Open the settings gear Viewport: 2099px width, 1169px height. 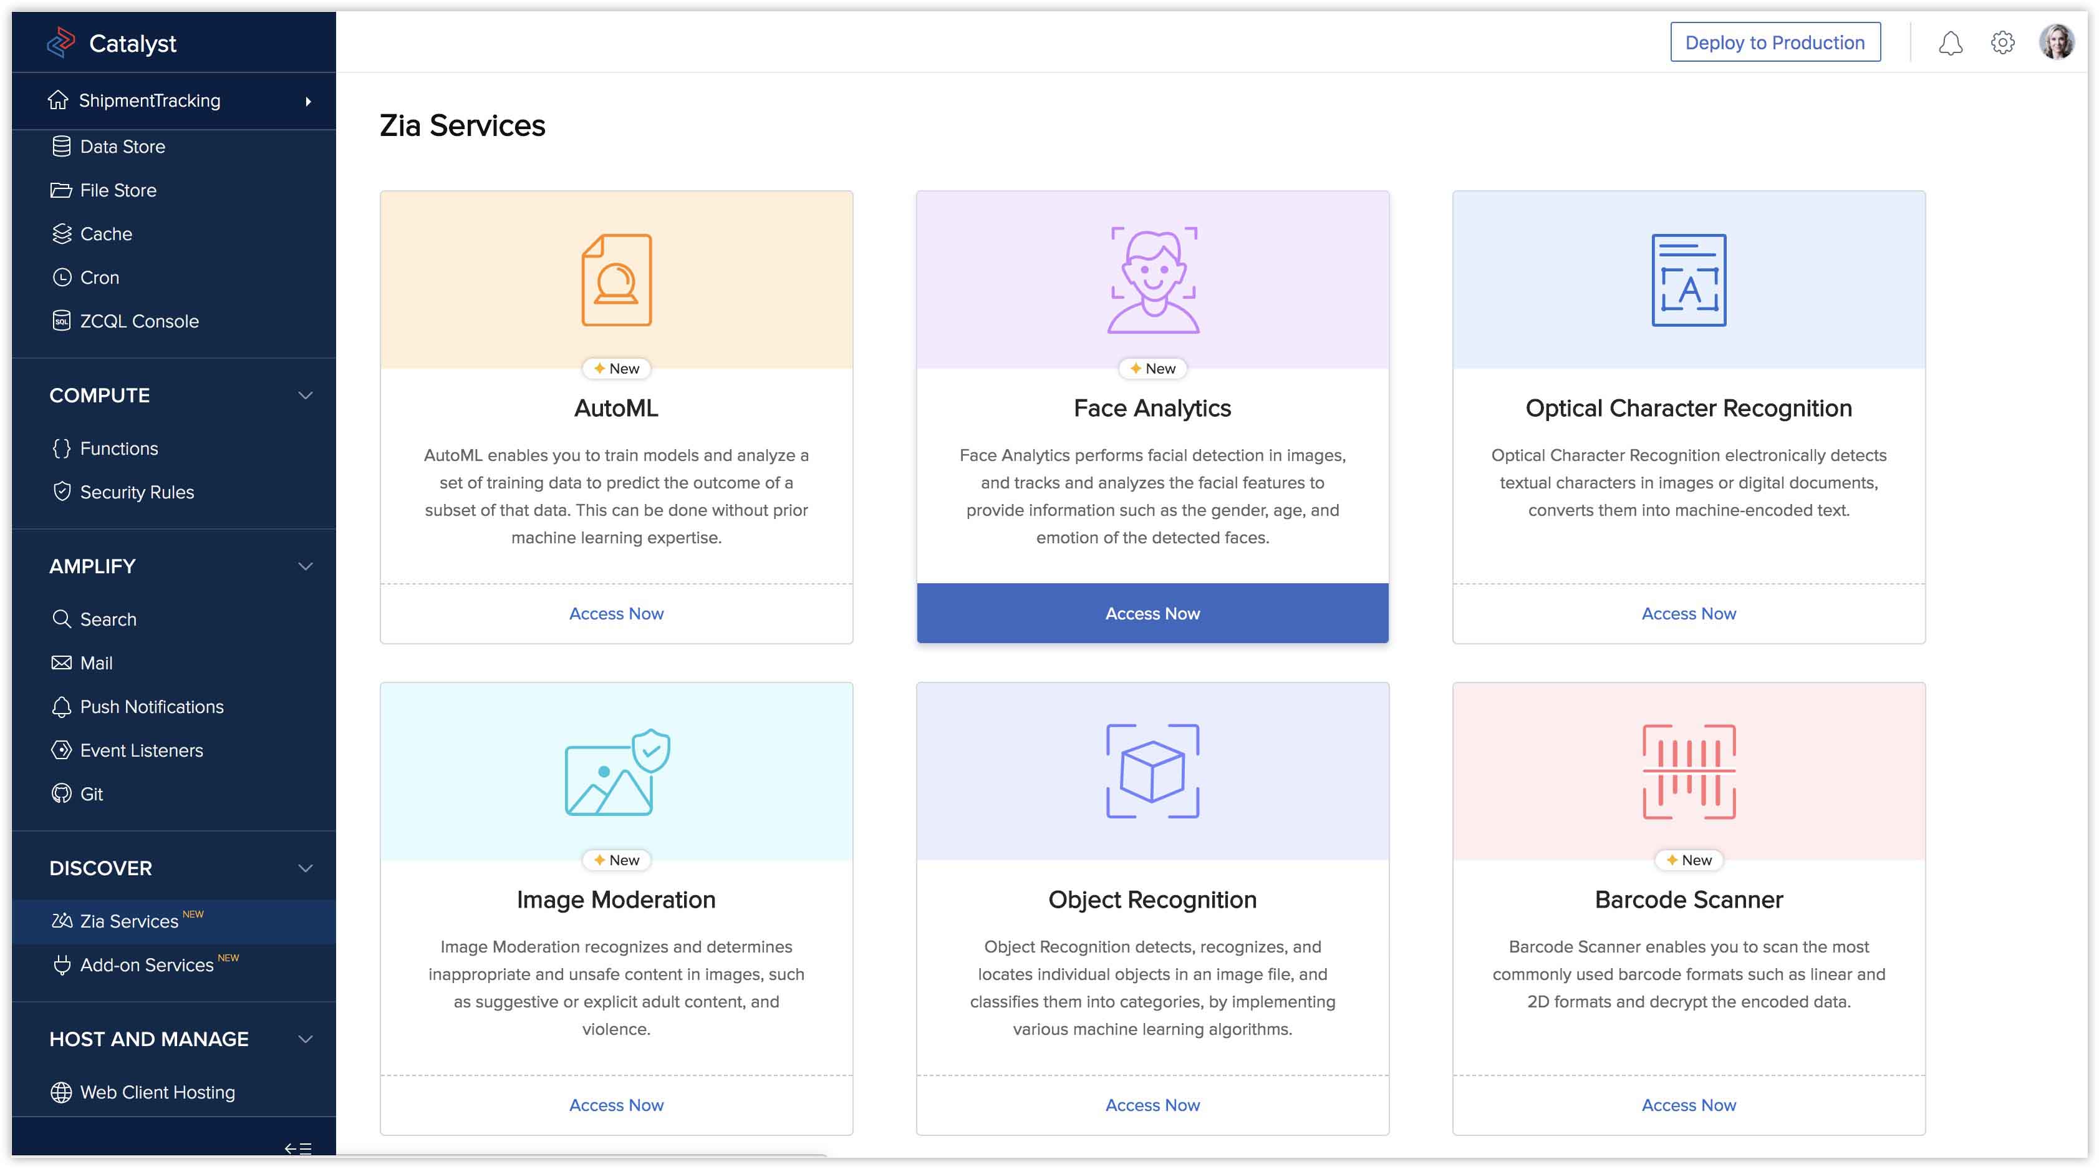pos(2002,42)
